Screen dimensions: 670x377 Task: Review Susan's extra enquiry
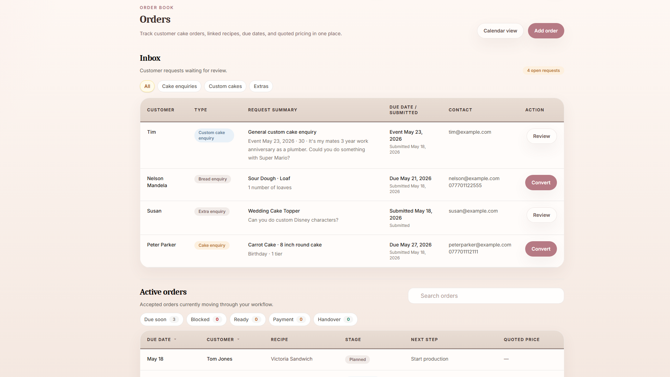coord(541,215)
